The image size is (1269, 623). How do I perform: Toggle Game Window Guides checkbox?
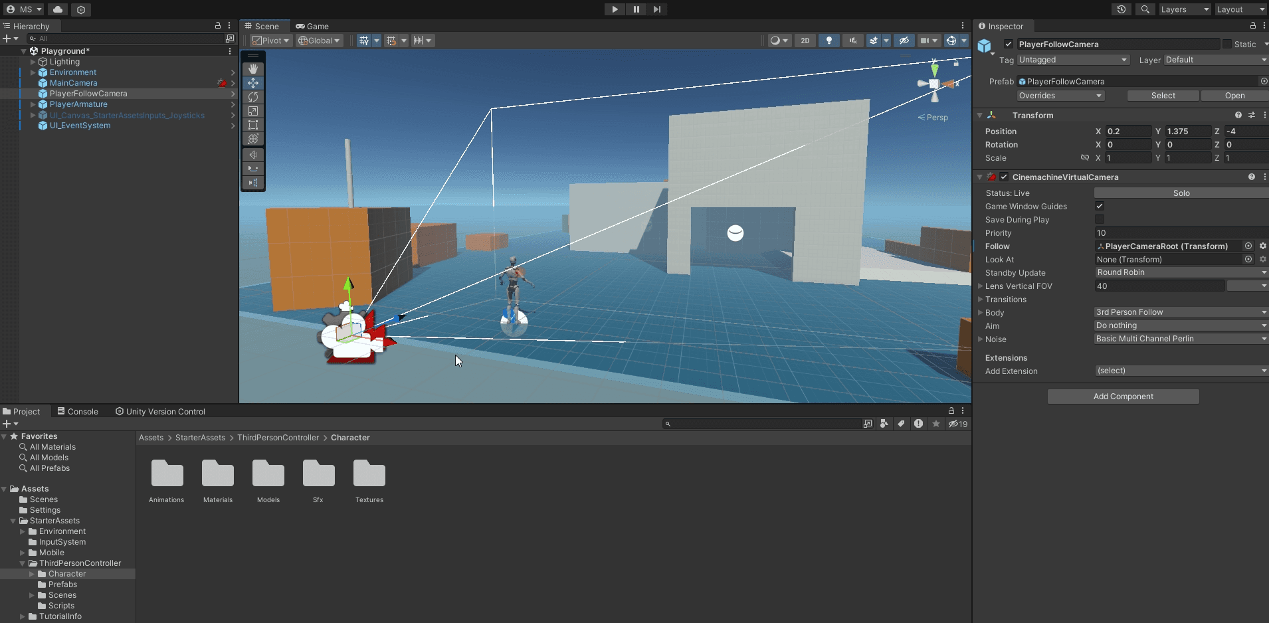click(1100, 206)
